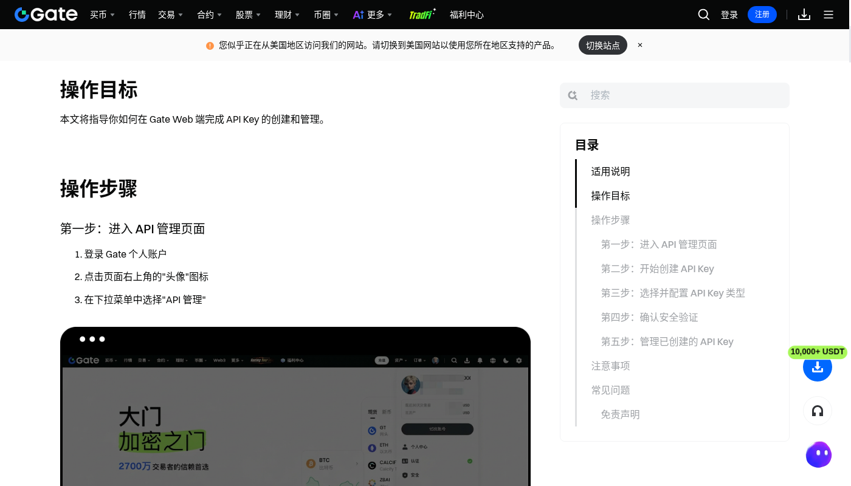
Task: Go to 第五步：管理已创建的 API Key
Action: pos(667,341)
